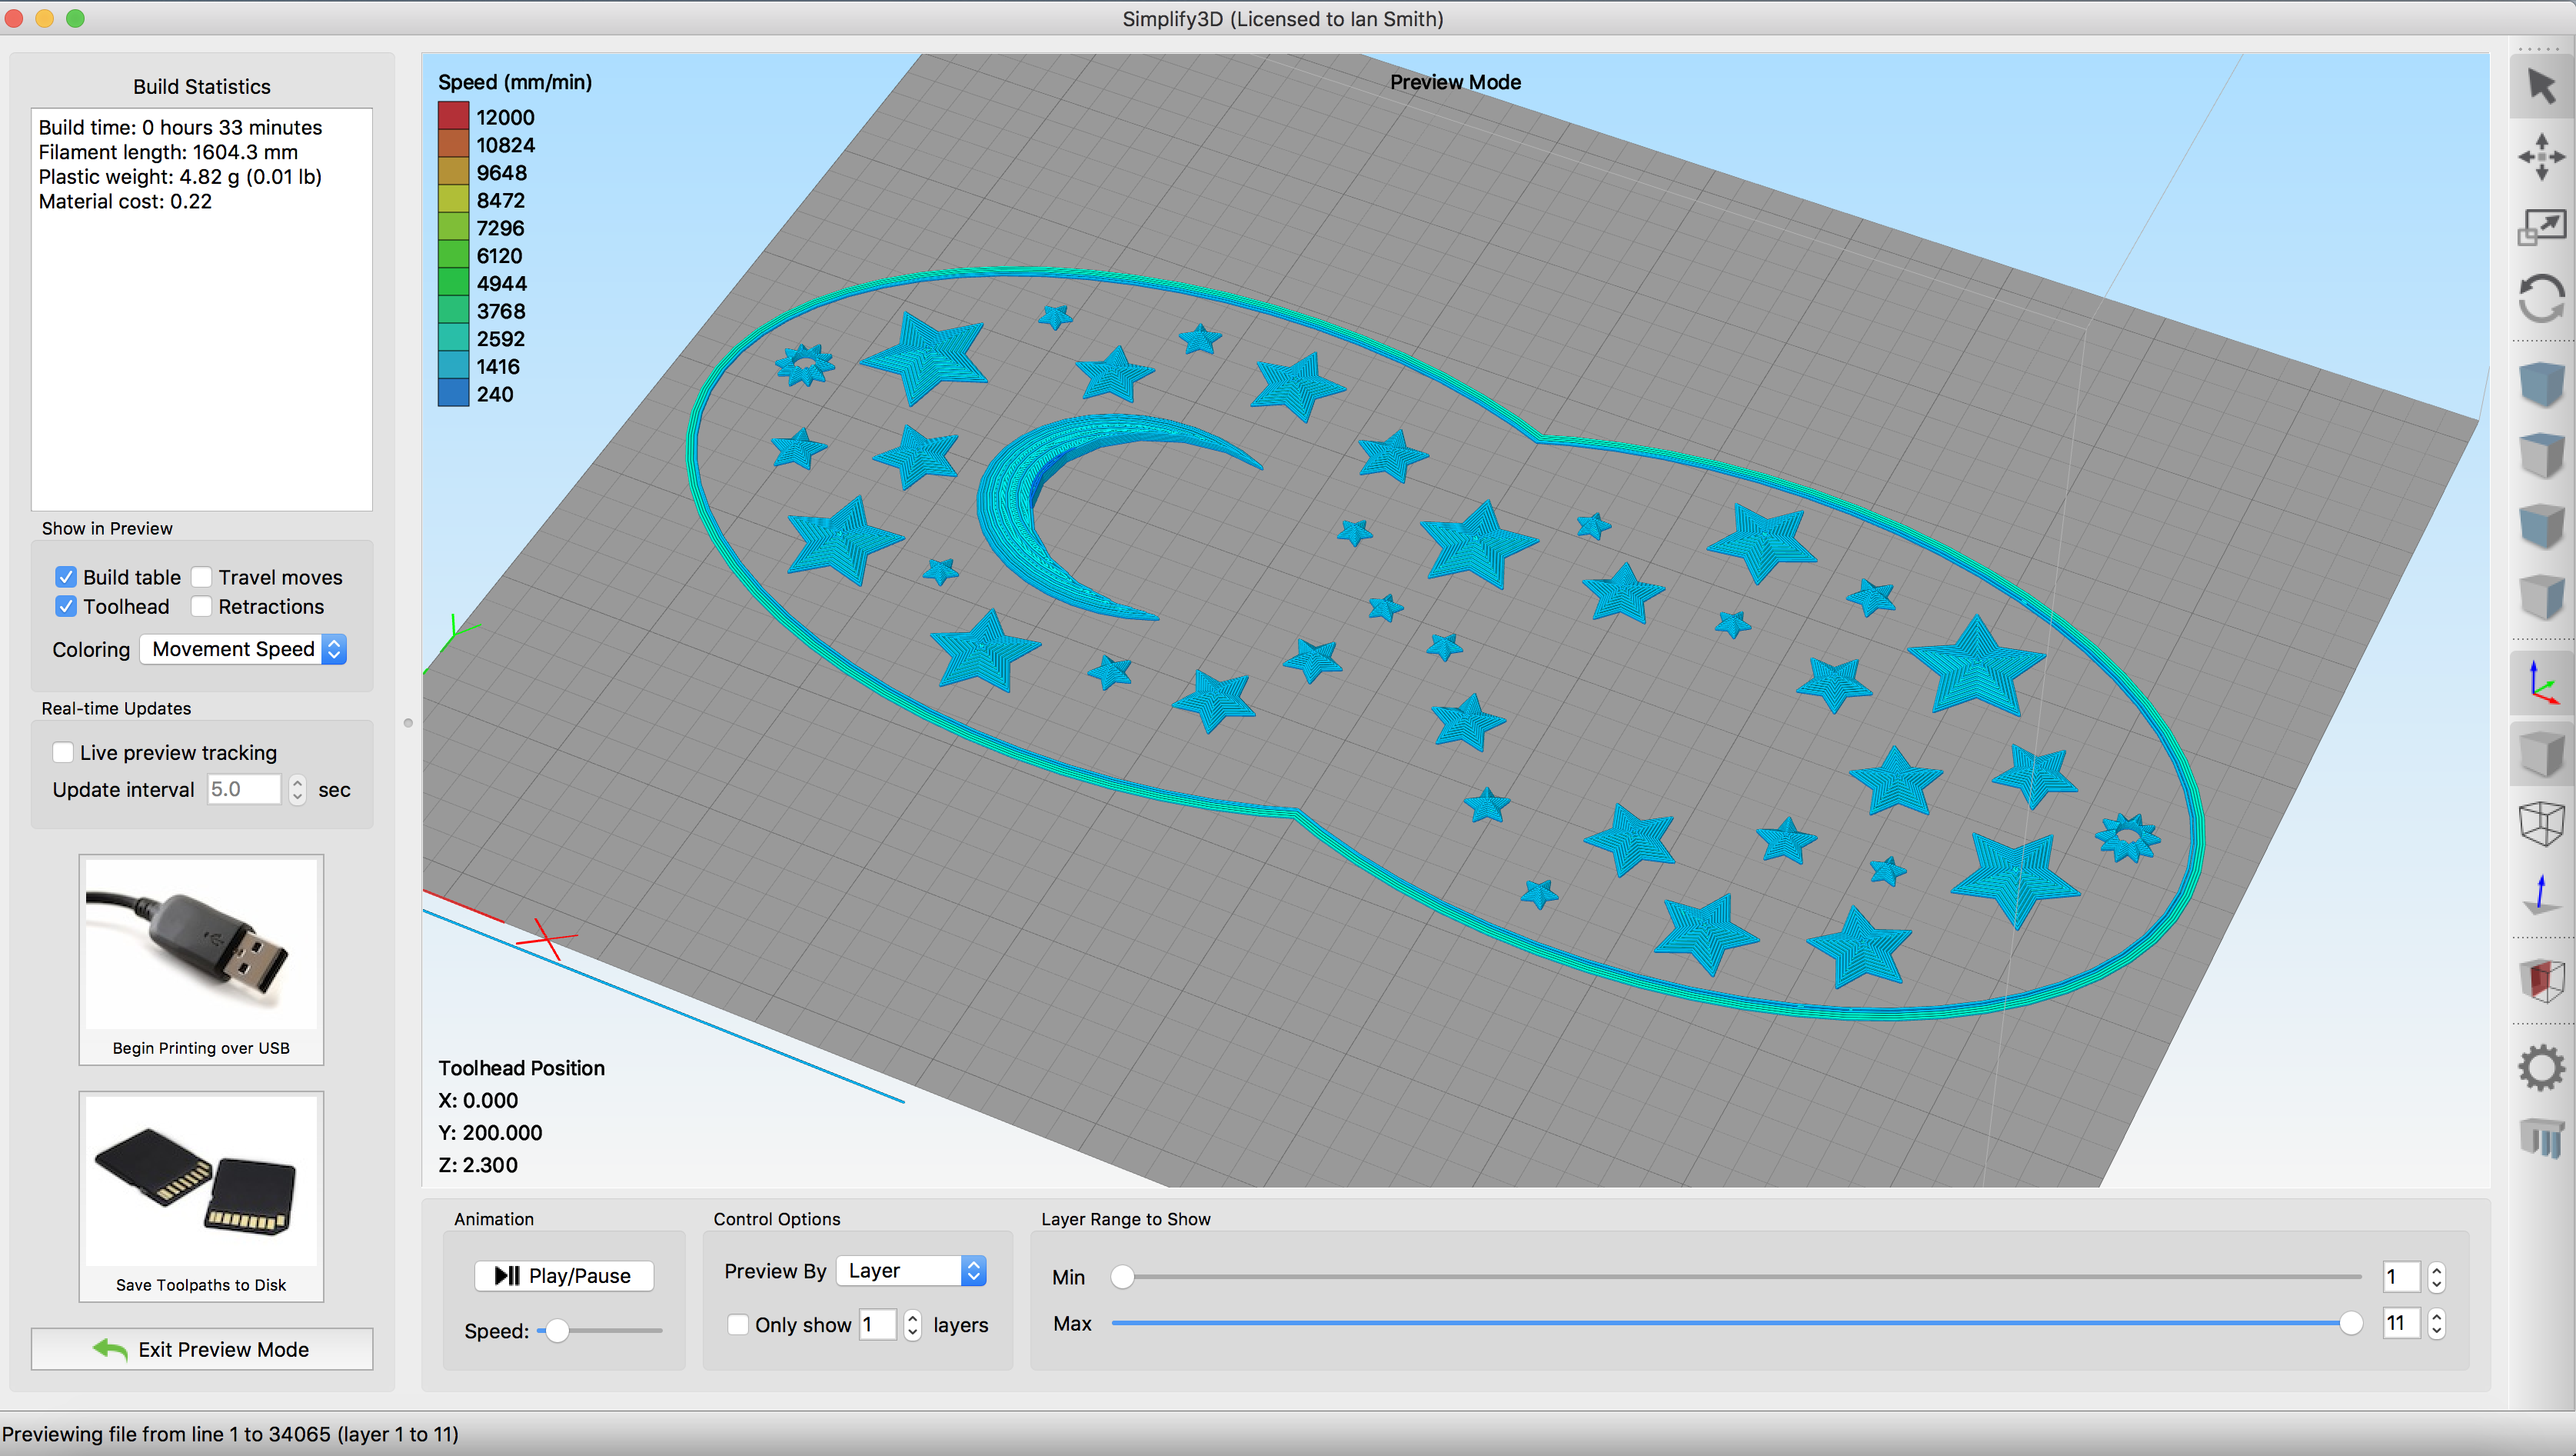Open the cross section view tool
The image size is (2576, 1456).
tap(2541, 979)
